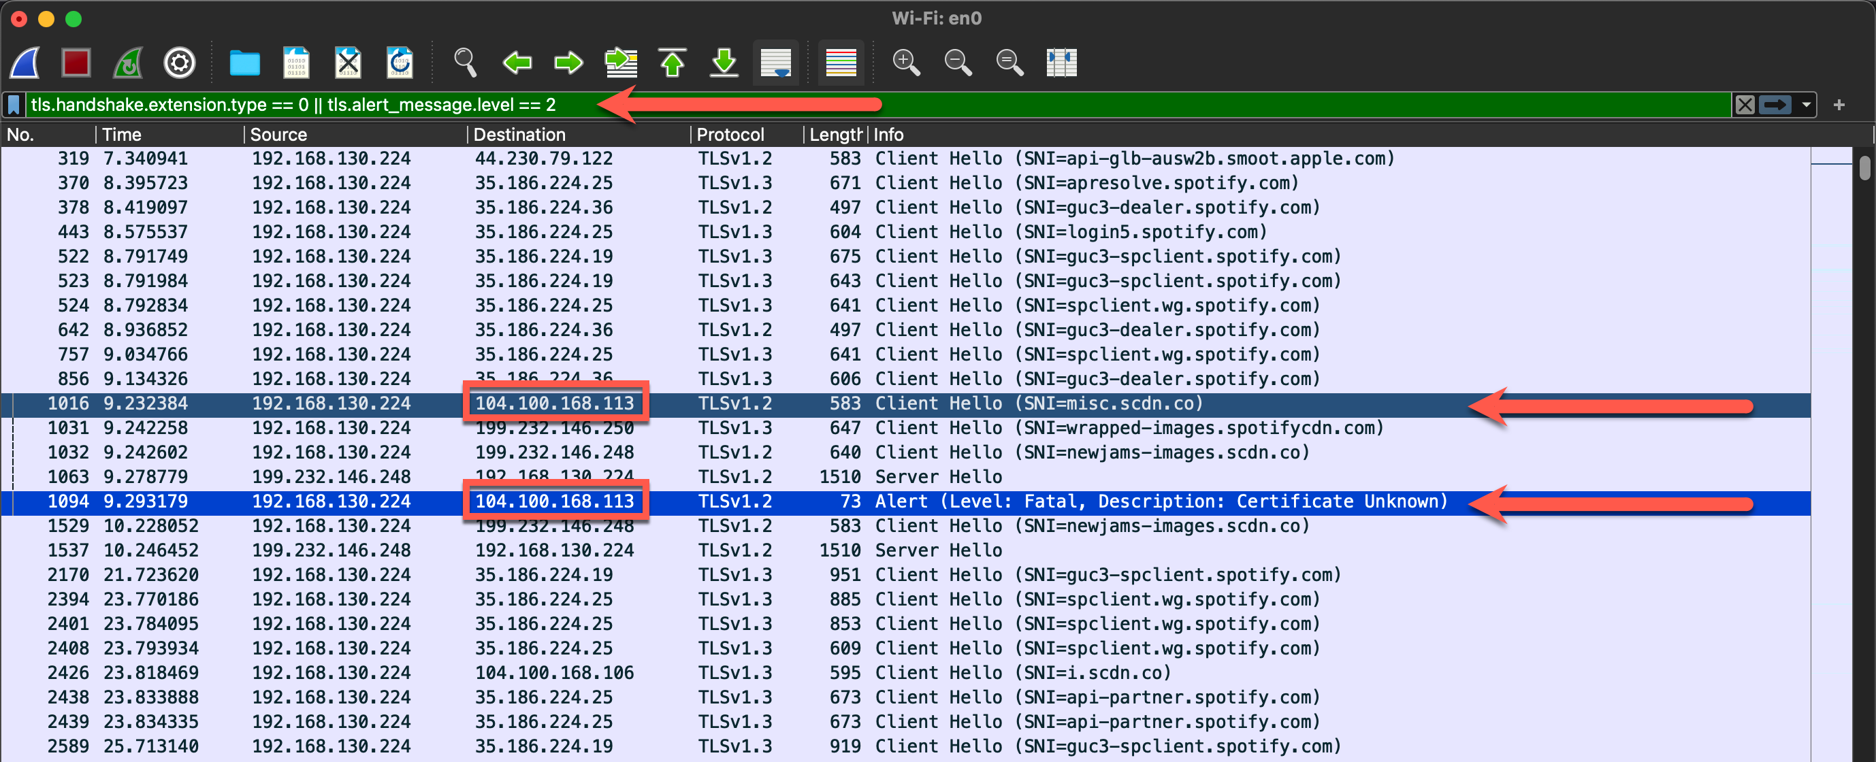
Task: Restart the current capture
Action: (x=127, y=62)
